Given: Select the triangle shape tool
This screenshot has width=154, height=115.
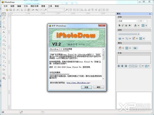Looking at the screenshot, I should (4, 53).
